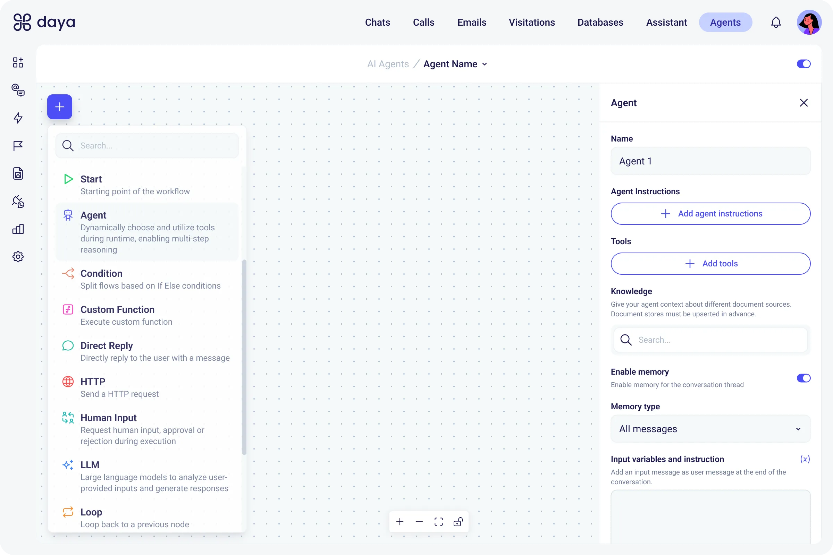833x555 pixels.
Task: Click blue plus add-node button
Action: click(x=59, y=107)
